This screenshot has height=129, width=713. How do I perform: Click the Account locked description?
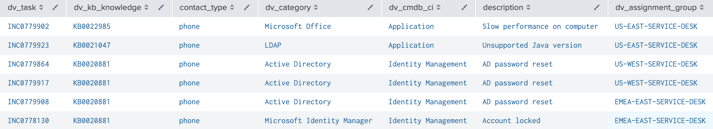[511, 121]
